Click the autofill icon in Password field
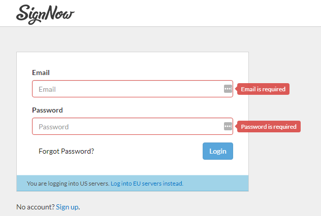This screenshot has height=216, width=321. click(x=228, y=126)
